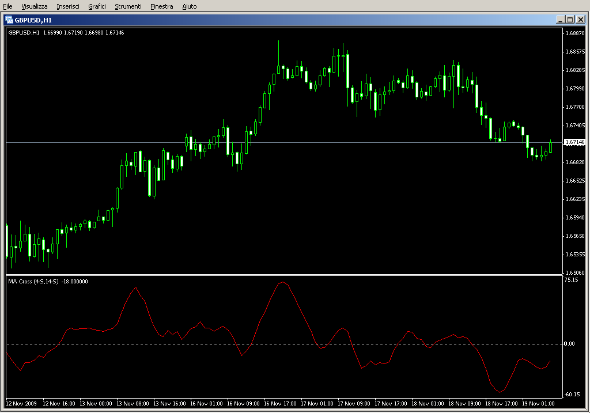Click the 17 Nov 17:00 time label
The image size is (590, 413).
tap(391, 403)
